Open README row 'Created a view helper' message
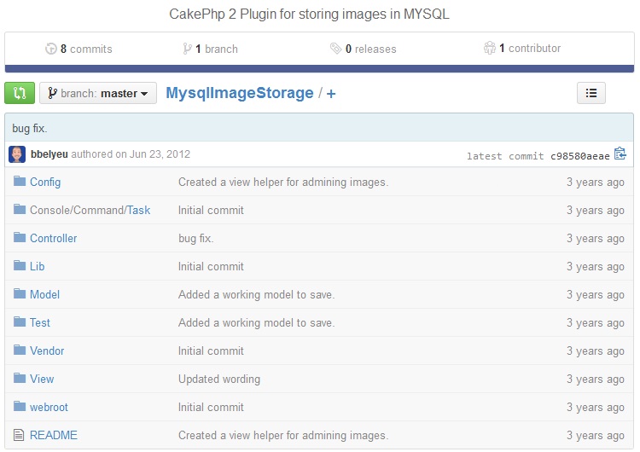Viewport: 640px width, 452px height. (283, 435)
